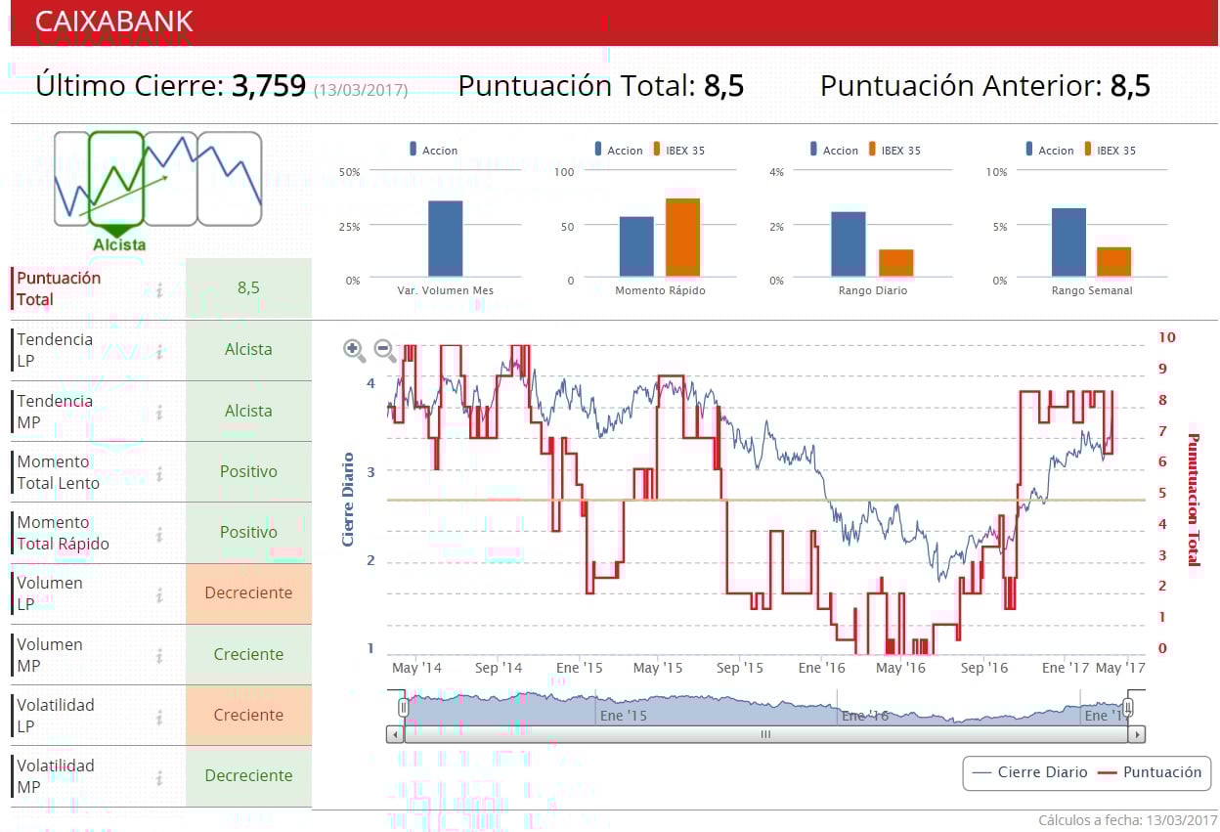Viewport: 1220px width, 832px height.
Task: Toggle Accion series in Var. Volumen Mes chart
Action: click(x=433, y=151)
